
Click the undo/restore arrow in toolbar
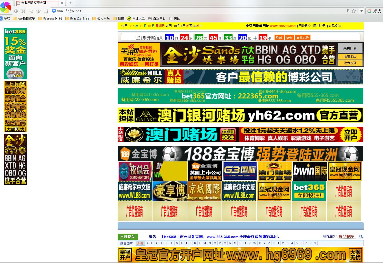[x=31, y=11]
